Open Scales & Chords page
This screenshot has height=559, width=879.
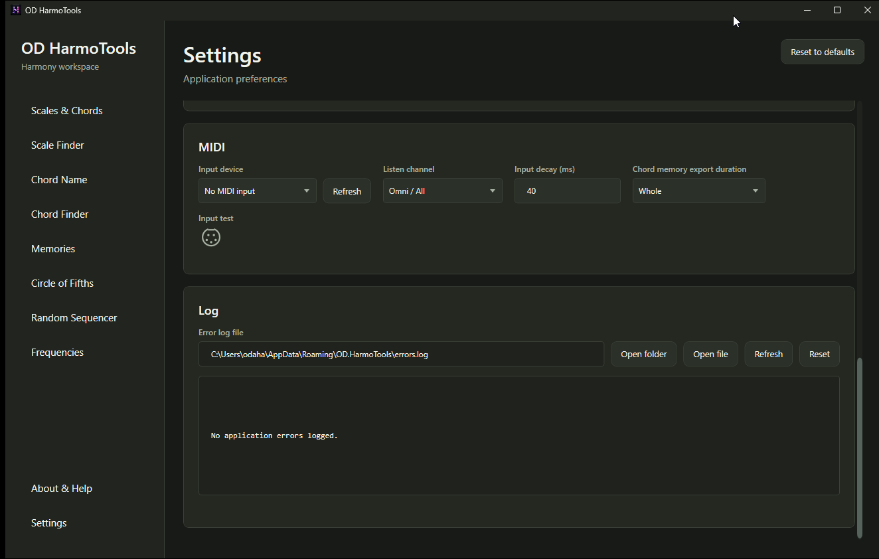point(67,111)
